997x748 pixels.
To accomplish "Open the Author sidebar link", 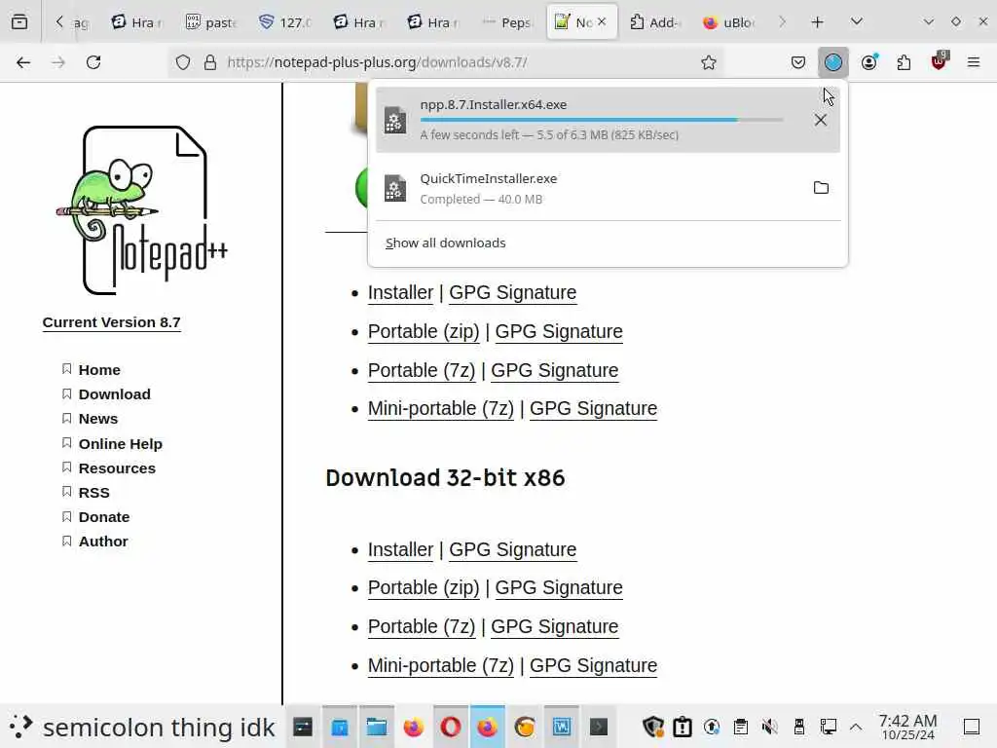I will (103, 542).
